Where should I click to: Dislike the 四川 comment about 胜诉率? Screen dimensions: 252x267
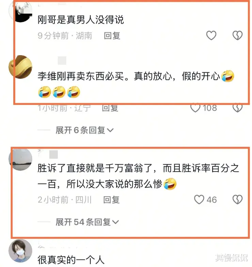point(237,200)
